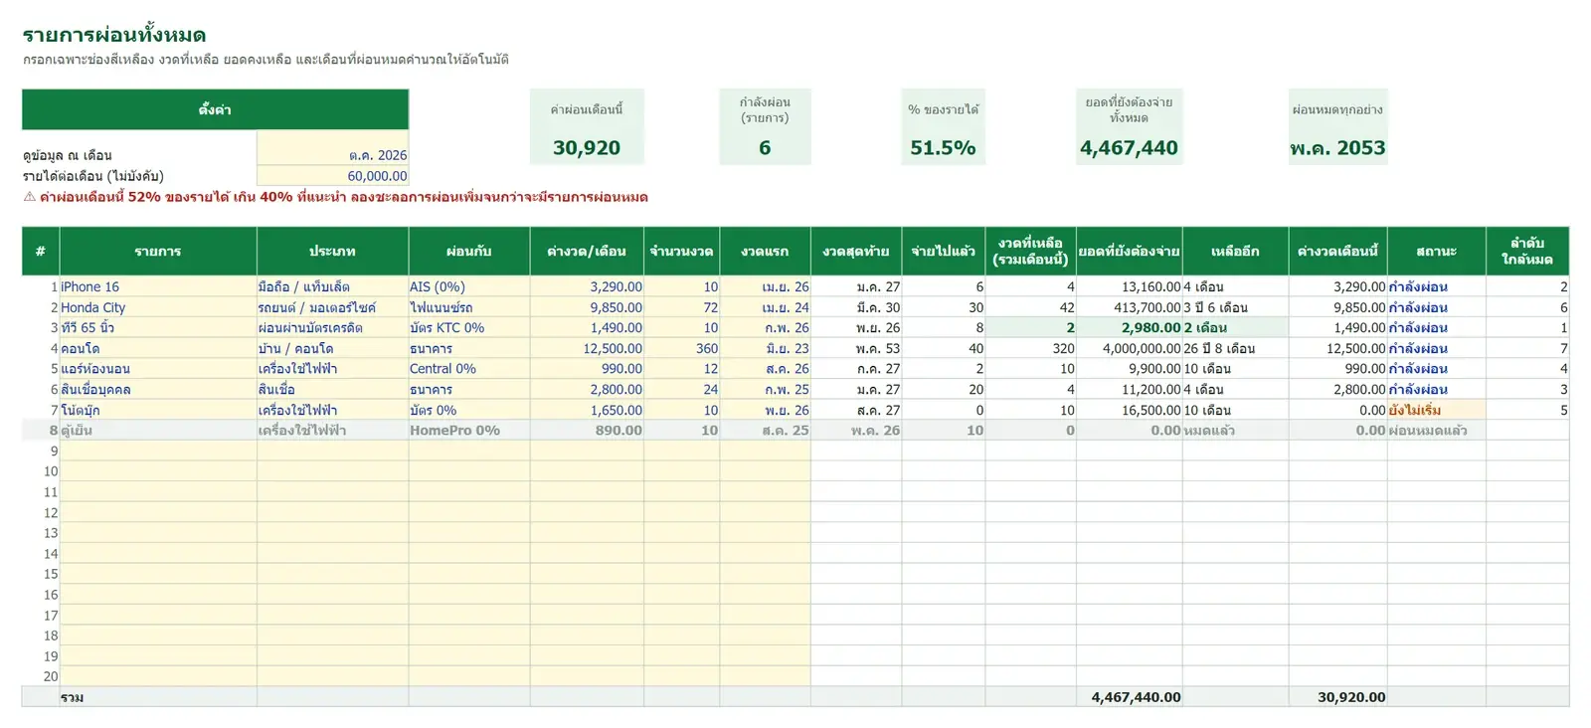The width and height of the screenshot is (1591, 728).
Task: Select the empty รายการ cell in row 9
Action: [158, 451]
